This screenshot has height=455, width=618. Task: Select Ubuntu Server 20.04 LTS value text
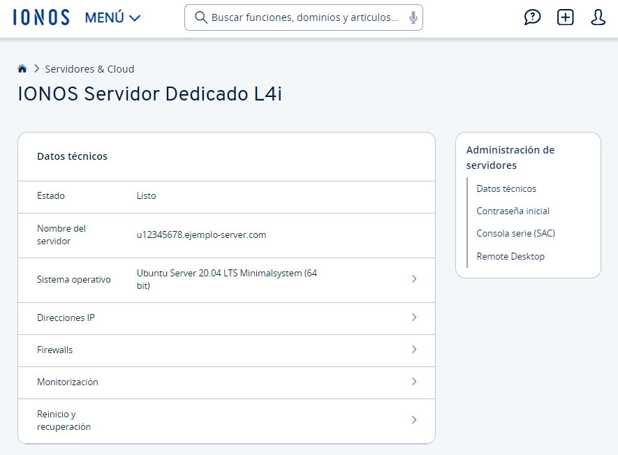click(227, 279)
